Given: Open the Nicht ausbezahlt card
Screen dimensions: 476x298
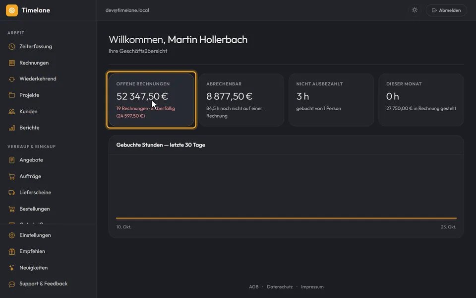Looking at the screenshot, I should tap(331, 100).
